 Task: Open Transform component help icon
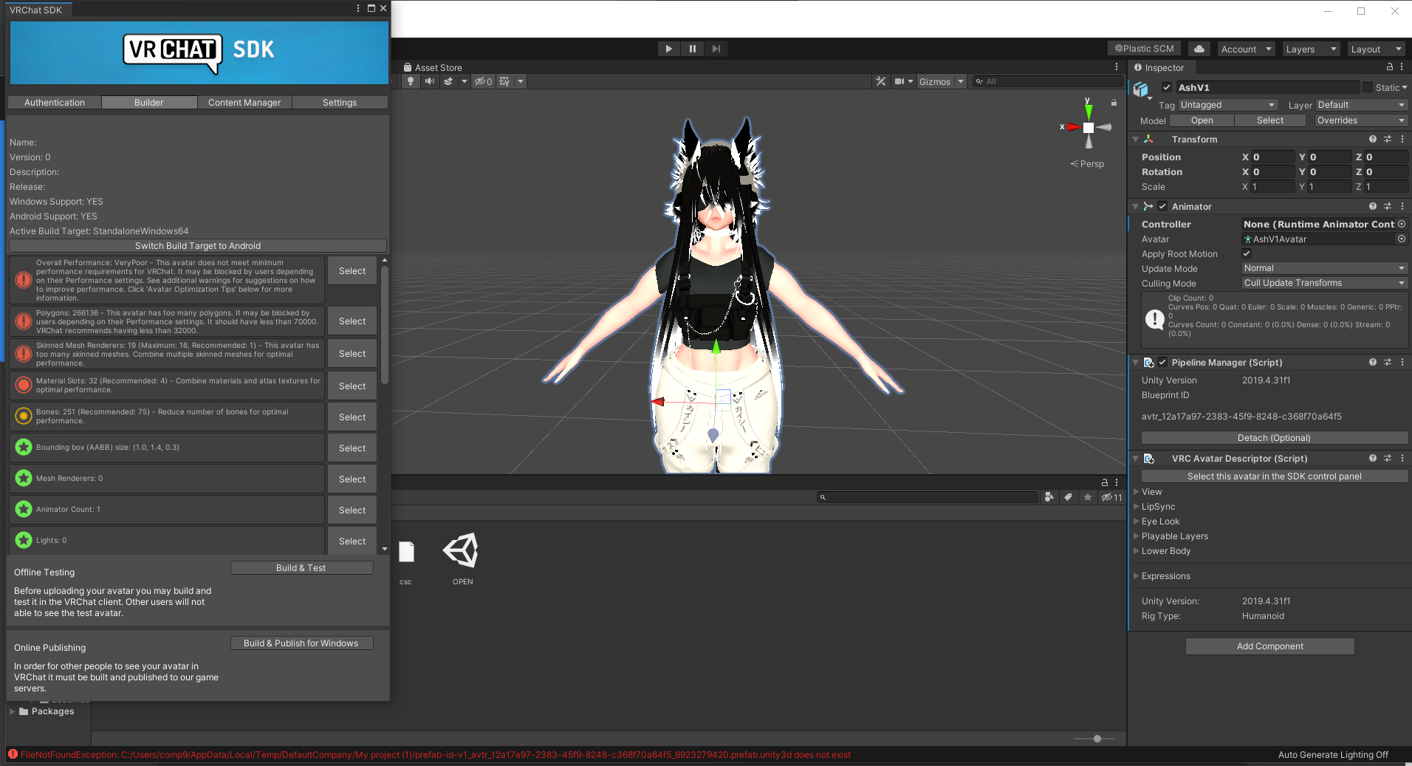pyautogui.click(x=1373, y=139)
